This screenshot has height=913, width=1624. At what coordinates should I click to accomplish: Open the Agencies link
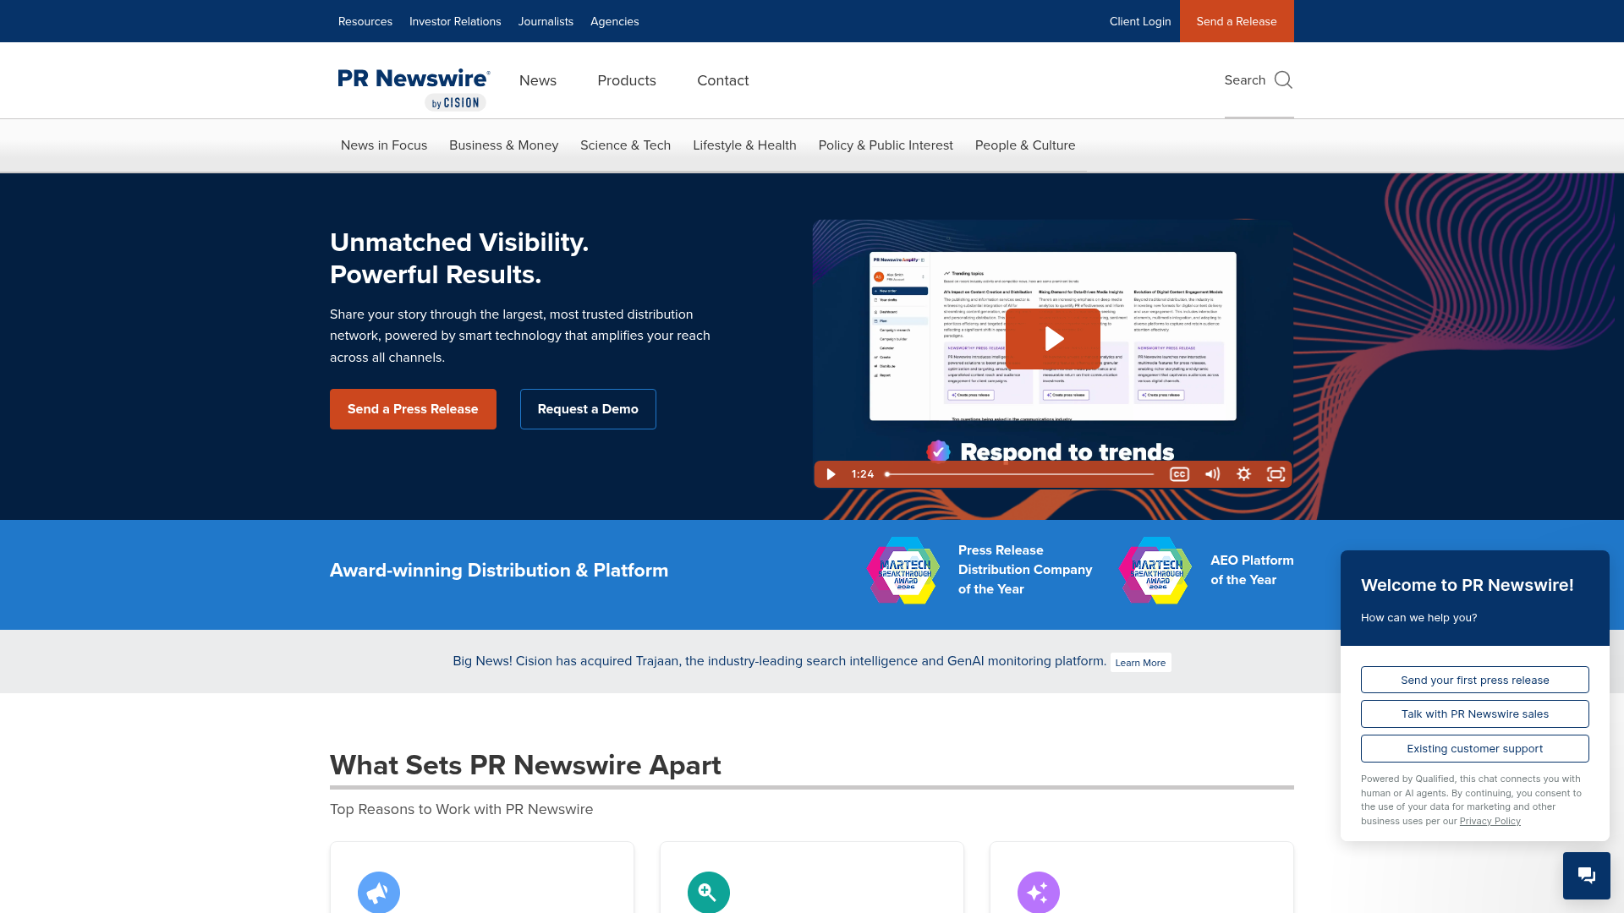[615, 21]
